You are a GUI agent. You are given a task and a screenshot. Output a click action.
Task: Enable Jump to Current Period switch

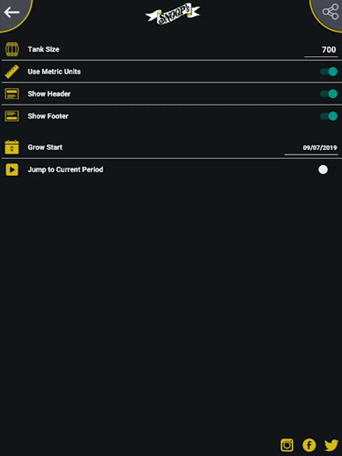[327, 170]
